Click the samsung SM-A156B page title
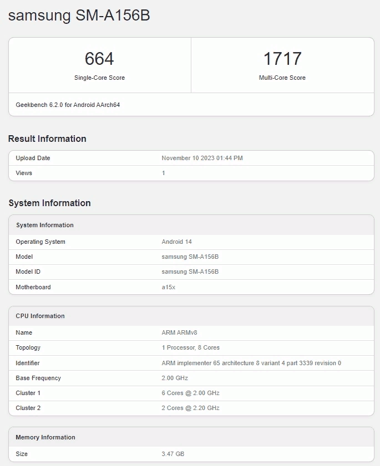380x466 pixels. [x=79, y=15]
